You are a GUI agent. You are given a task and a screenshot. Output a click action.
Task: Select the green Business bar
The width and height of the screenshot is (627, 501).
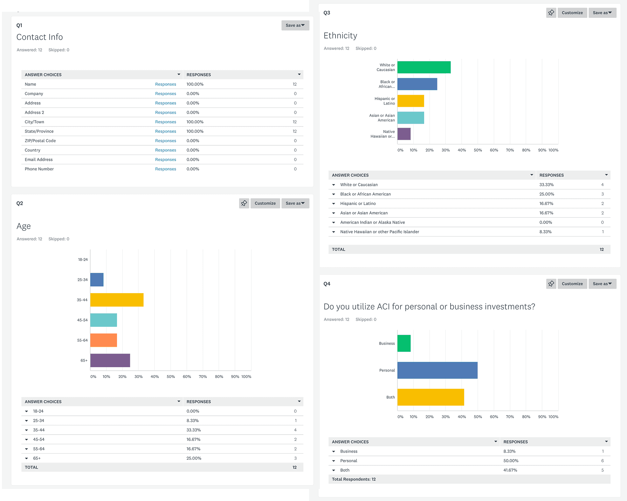[404, 343]
